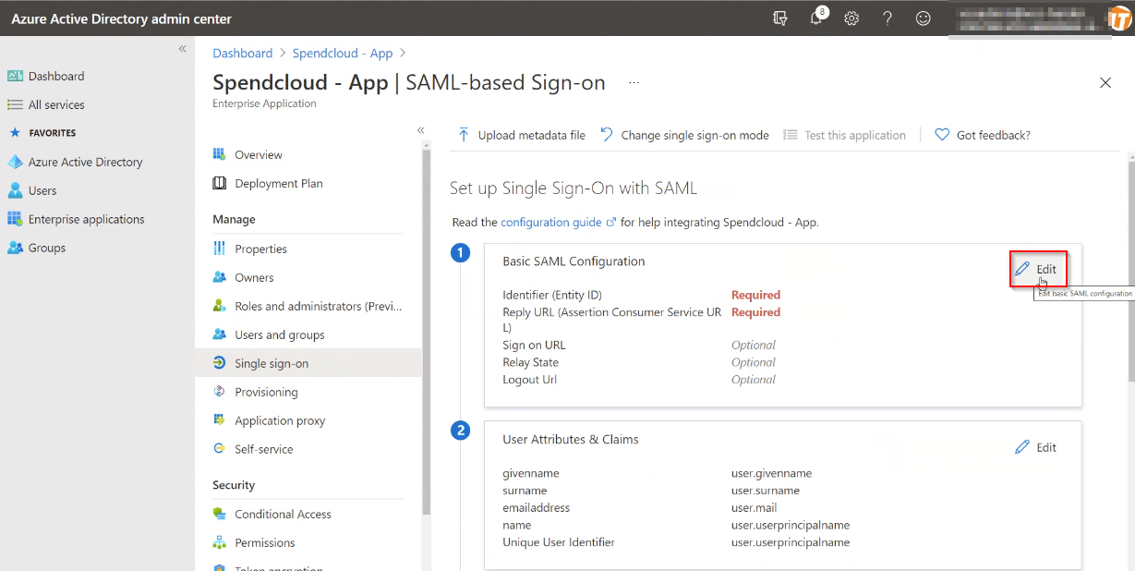Open the ellipsis more options menu

click(x=634, y=82)
